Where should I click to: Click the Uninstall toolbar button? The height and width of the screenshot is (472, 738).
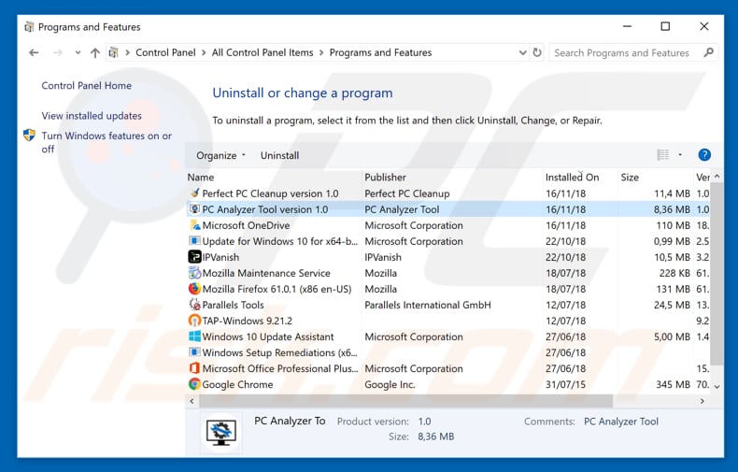(x=279, y=155)
